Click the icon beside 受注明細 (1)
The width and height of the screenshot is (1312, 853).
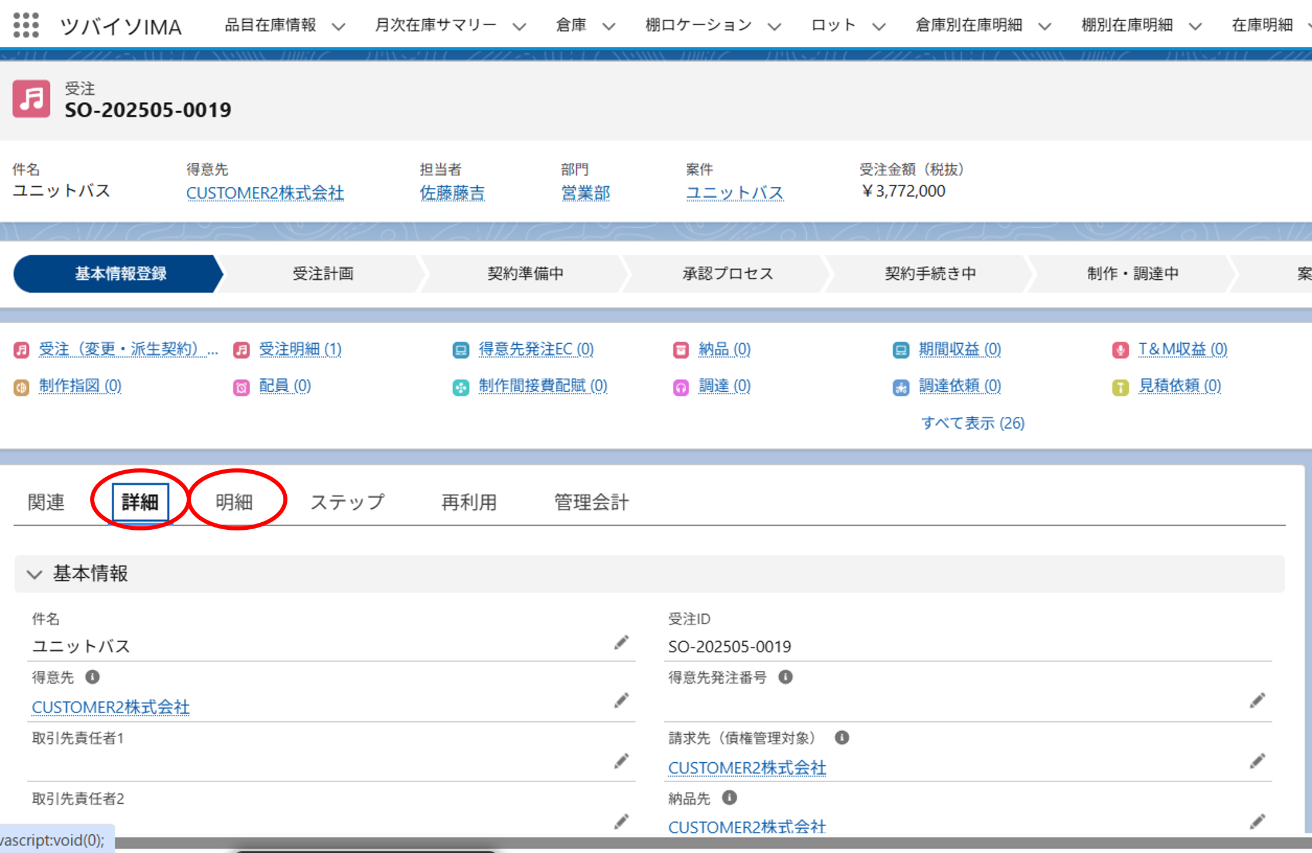241,350
